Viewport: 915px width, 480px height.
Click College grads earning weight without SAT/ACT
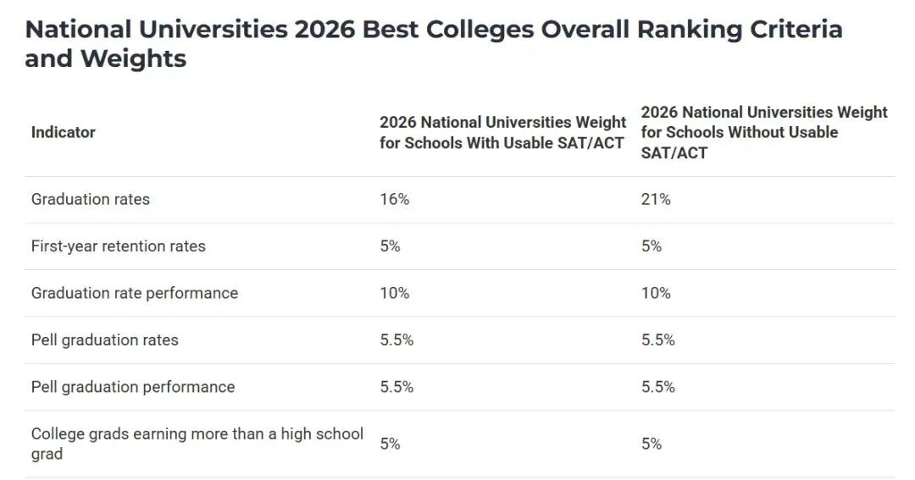(652, 444)
